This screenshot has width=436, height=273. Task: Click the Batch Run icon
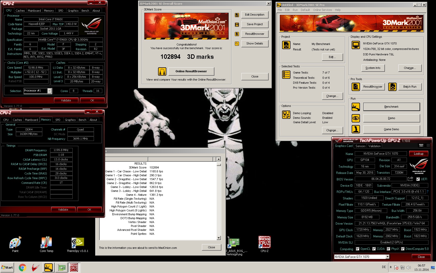coord(392,87)
